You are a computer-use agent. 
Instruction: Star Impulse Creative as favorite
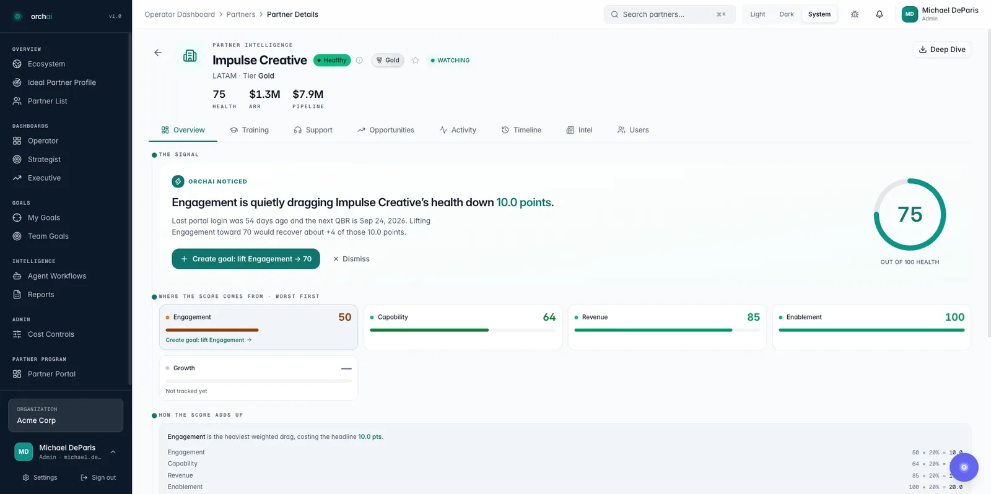click(x=416, y=60)
